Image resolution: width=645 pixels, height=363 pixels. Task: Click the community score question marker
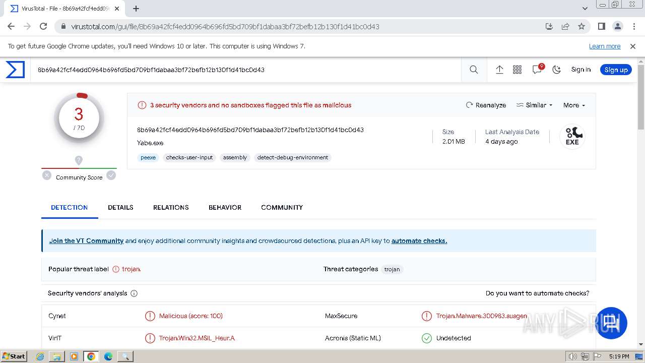(79, 160)
